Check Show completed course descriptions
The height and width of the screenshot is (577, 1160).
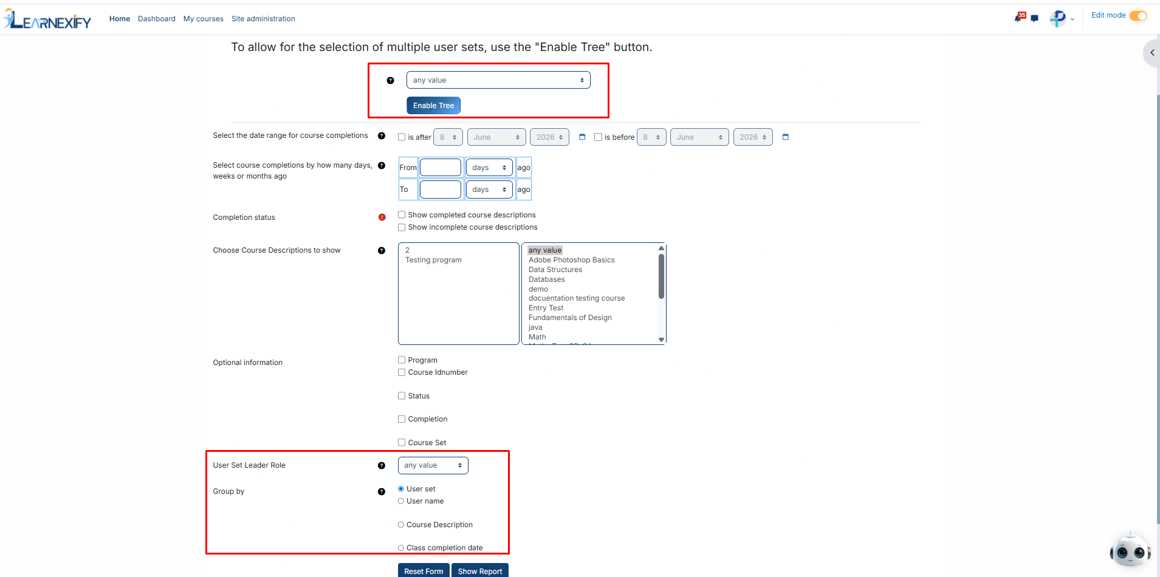pos(402,215)
